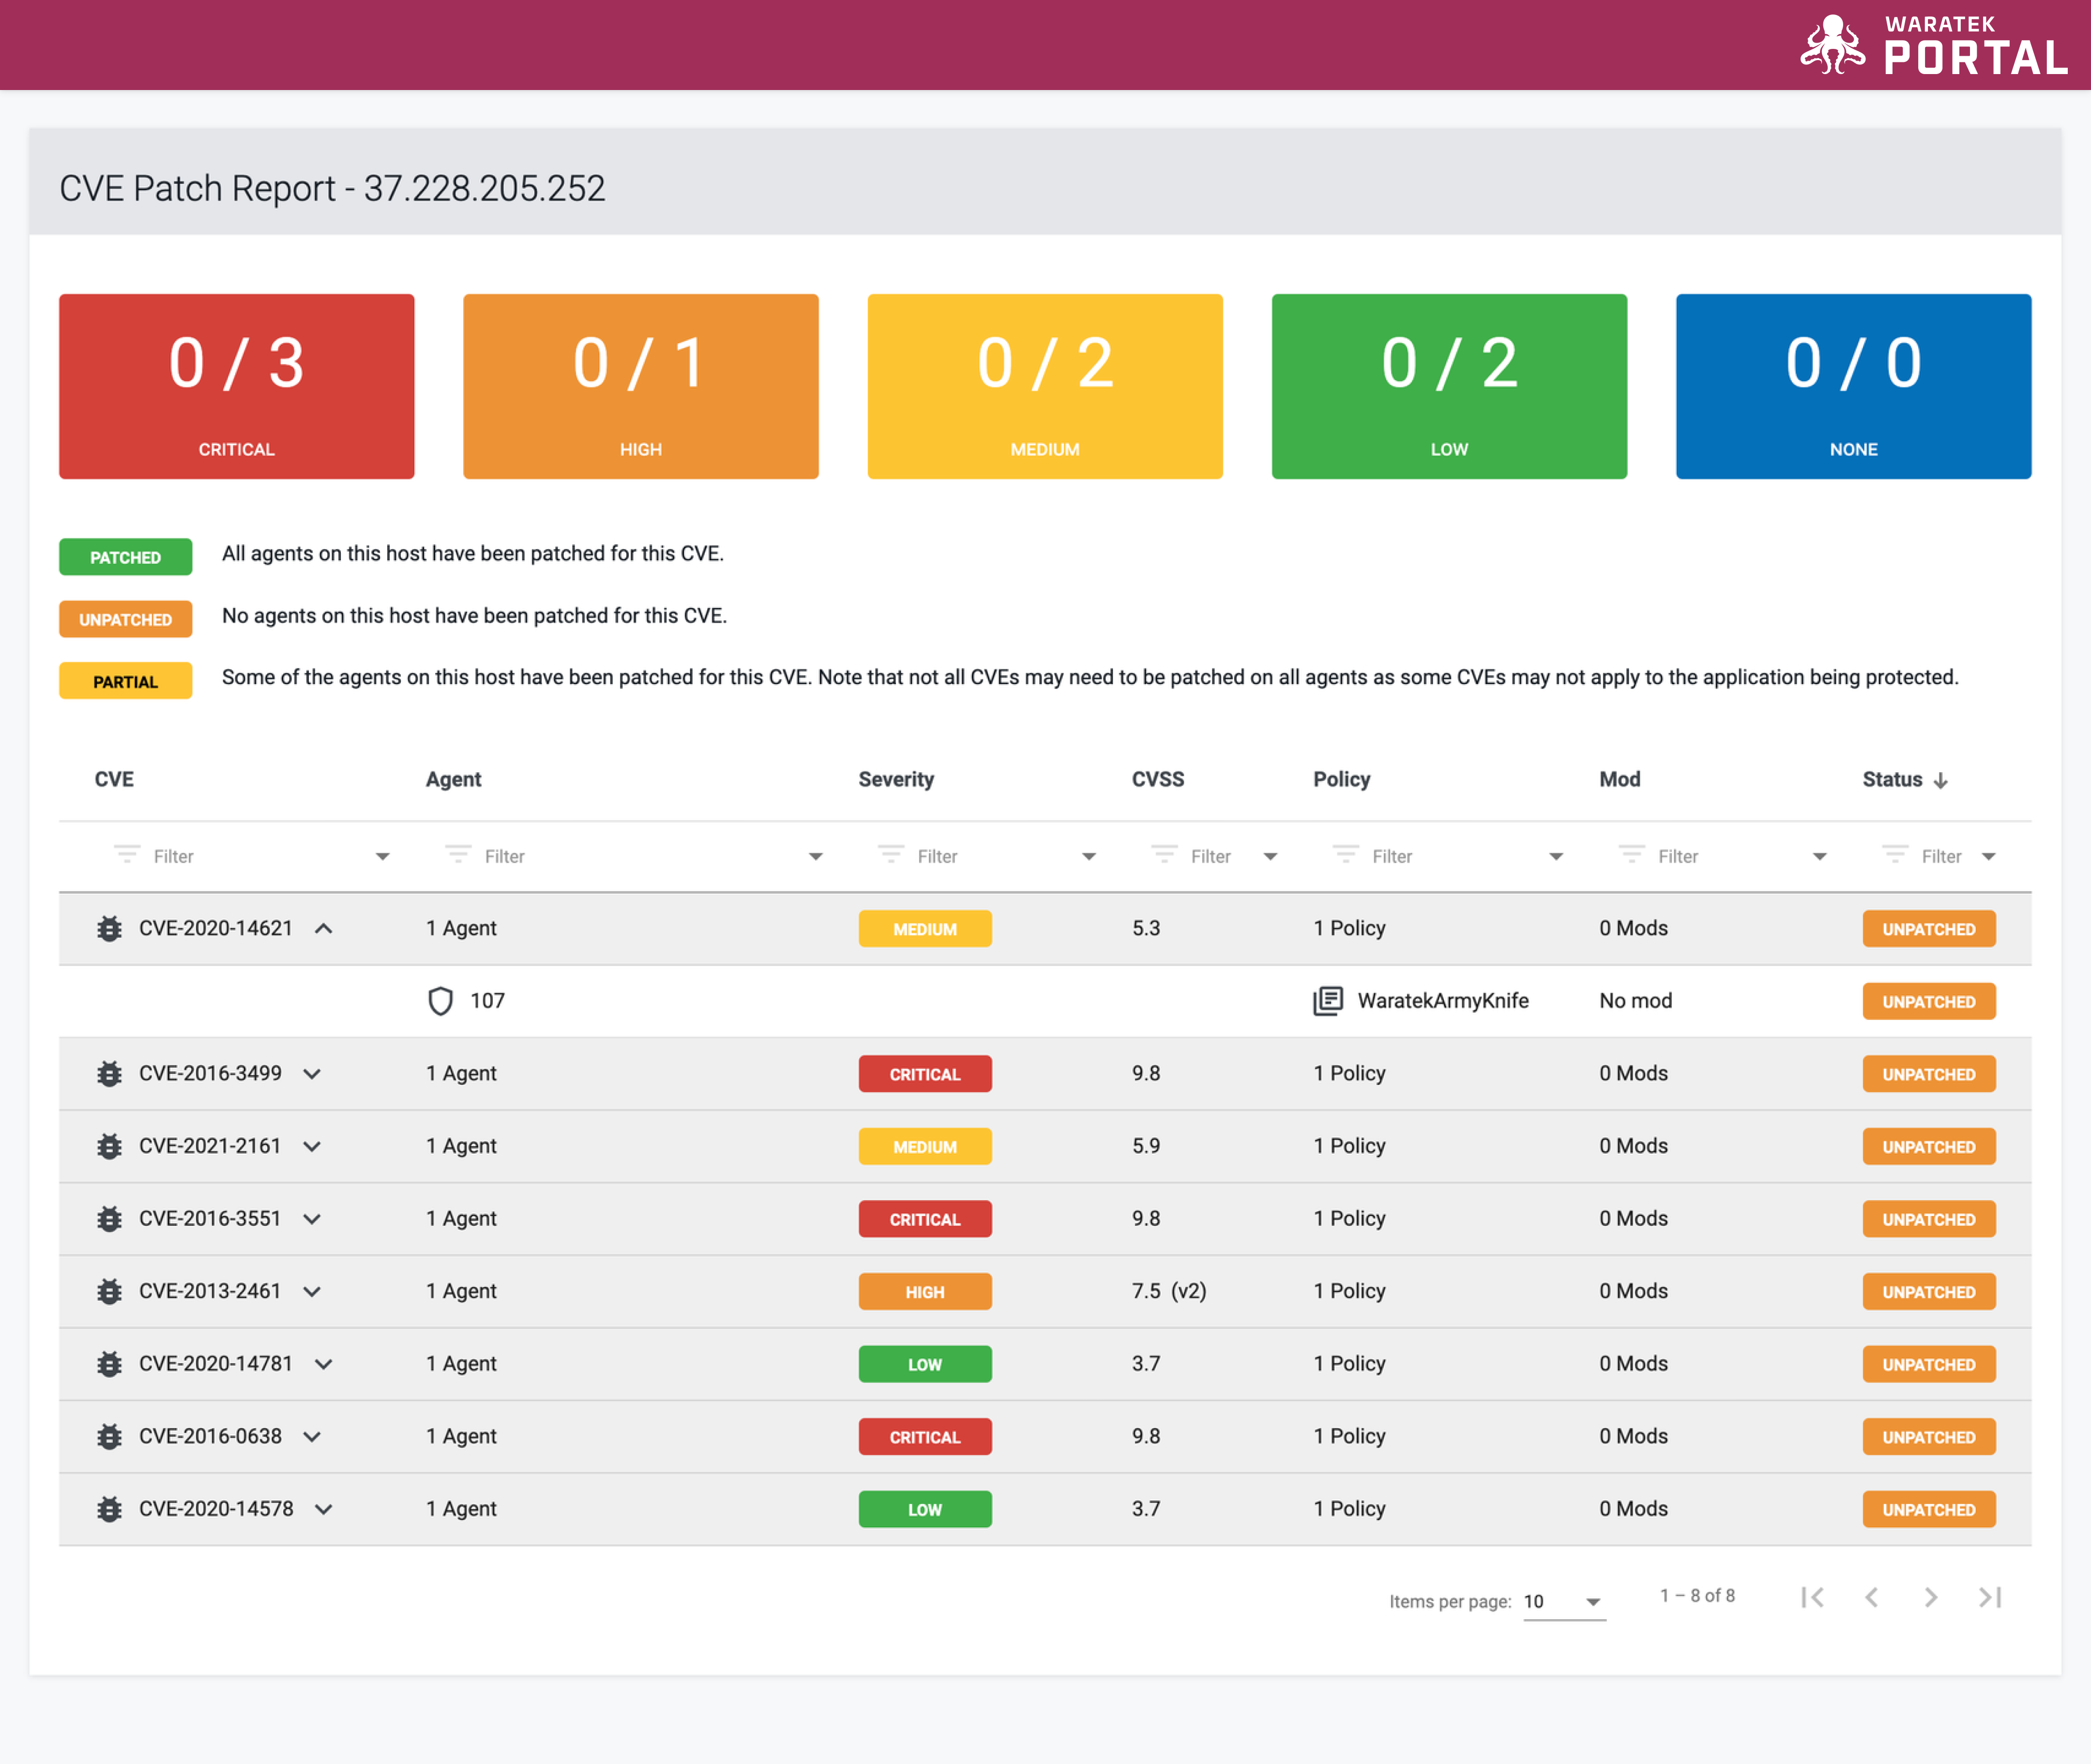Click the filter lines icon in Agent column
This screenshot has height=1764, width=2091.
(x=458, y=854)
